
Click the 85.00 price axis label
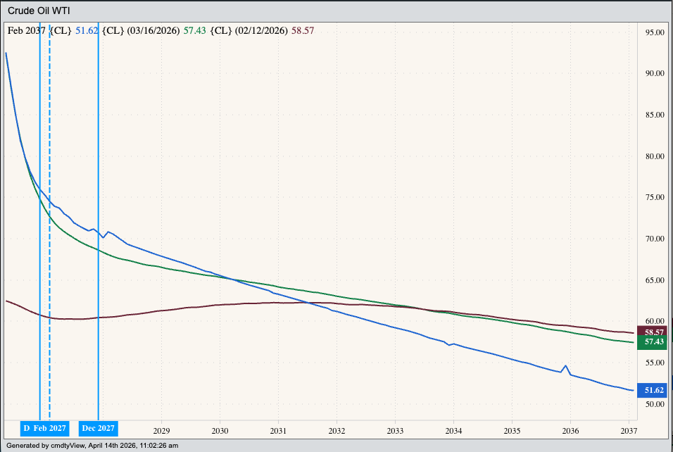click(655, 115)
